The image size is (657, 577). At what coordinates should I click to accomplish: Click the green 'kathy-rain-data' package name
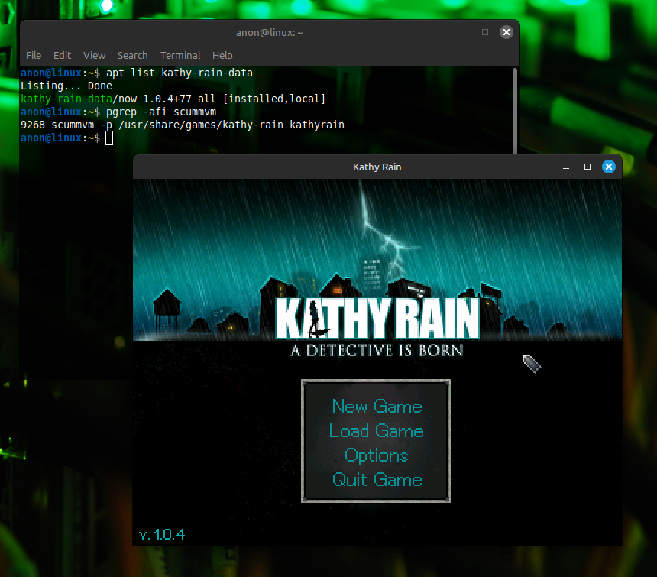[66, 99]
